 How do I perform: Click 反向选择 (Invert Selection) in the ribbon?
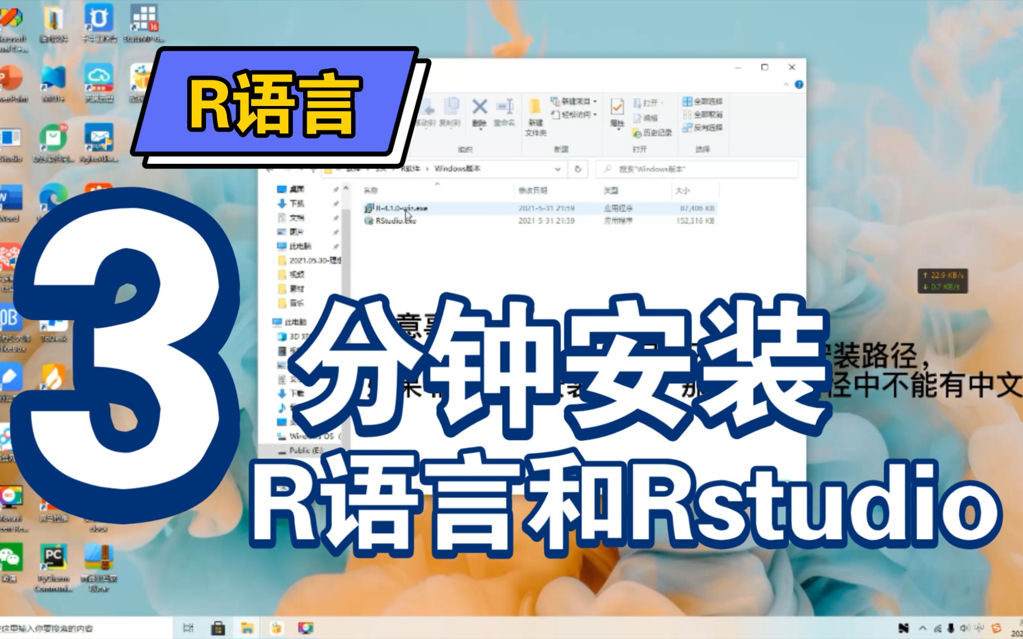tap(704, 128)
